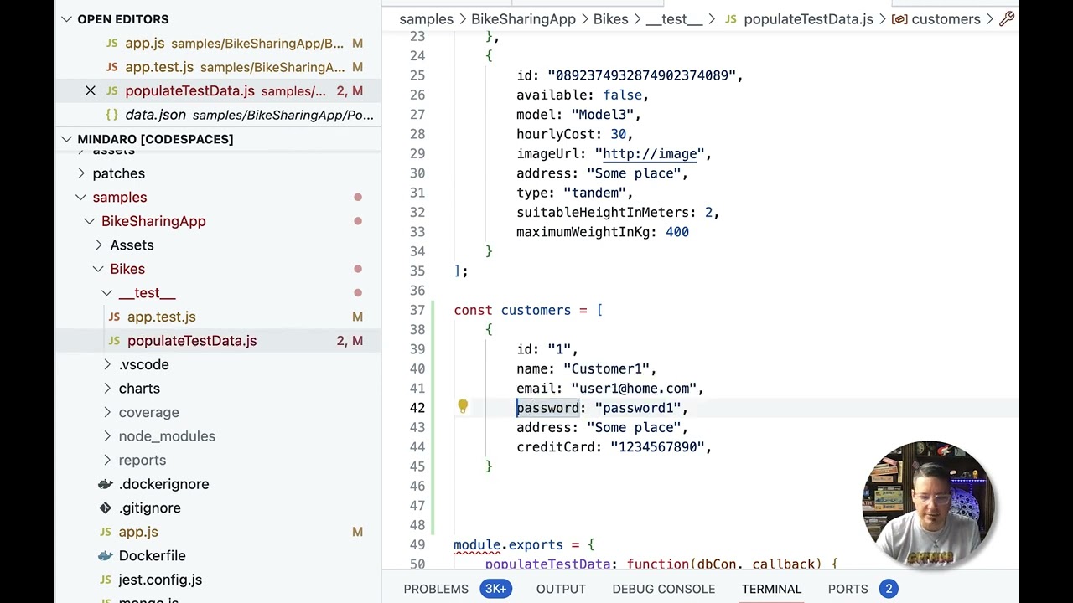1073x603 pixels.
Task: Click the JSON icon beside data.json
Action: pos(112,115)
